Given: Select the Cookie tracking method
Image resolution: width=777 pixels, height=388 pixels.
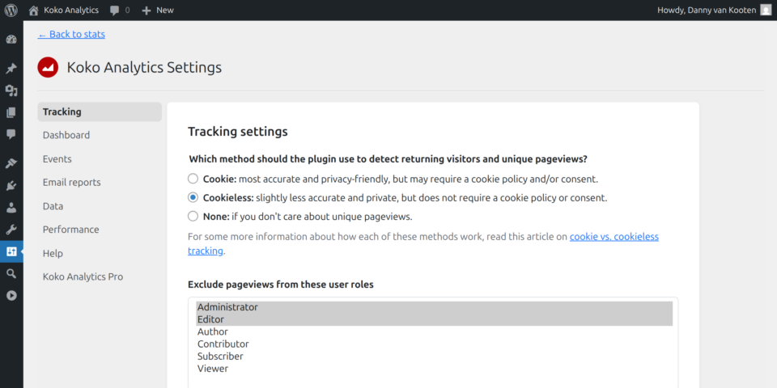Looking at the screenshot, I should (x=193, y=179).
